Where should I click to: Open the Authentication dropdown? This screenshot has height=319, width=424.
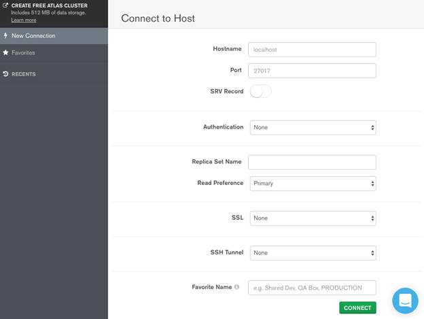tap(313, 127)
